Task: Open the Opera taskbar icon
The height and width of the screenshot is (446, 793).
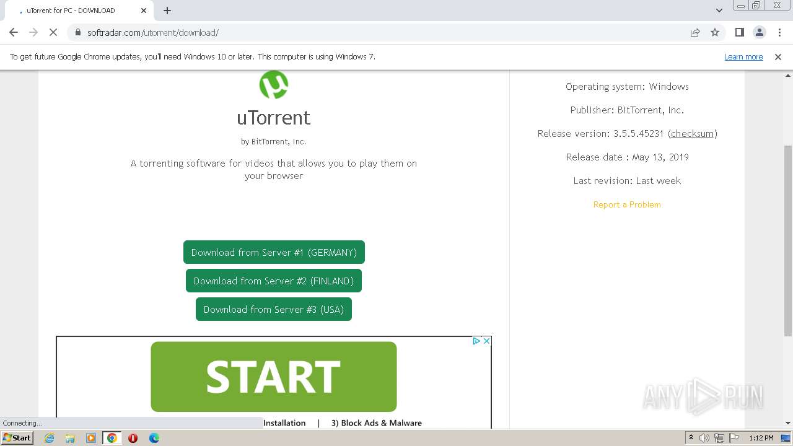Action: [133, 438]
